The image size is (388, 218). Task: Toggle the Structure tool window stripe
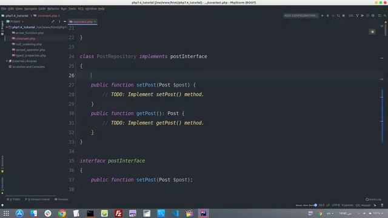tap(2, 163)
